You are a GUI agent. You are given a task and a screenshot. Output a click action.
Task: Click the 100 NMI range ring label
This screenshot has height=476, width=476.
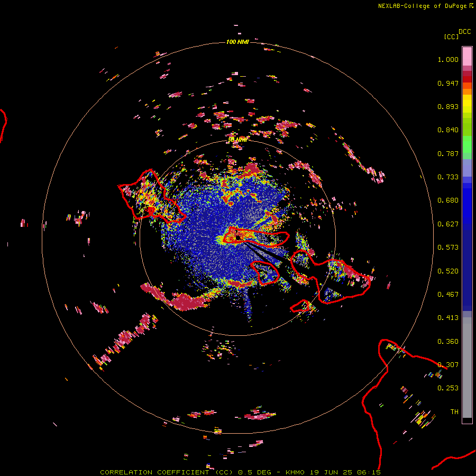point(237,42)
